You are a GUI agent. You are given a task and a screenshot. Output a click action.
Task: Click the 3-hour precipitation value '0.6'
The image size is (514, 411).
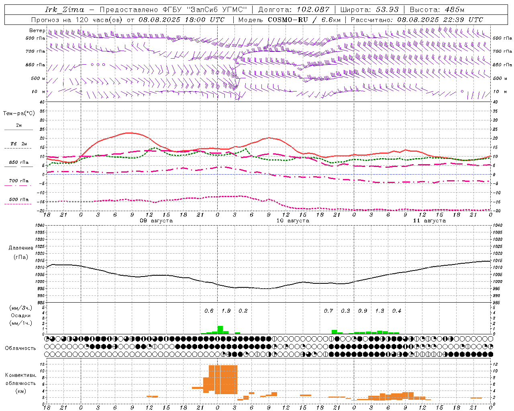pos(209,311)
